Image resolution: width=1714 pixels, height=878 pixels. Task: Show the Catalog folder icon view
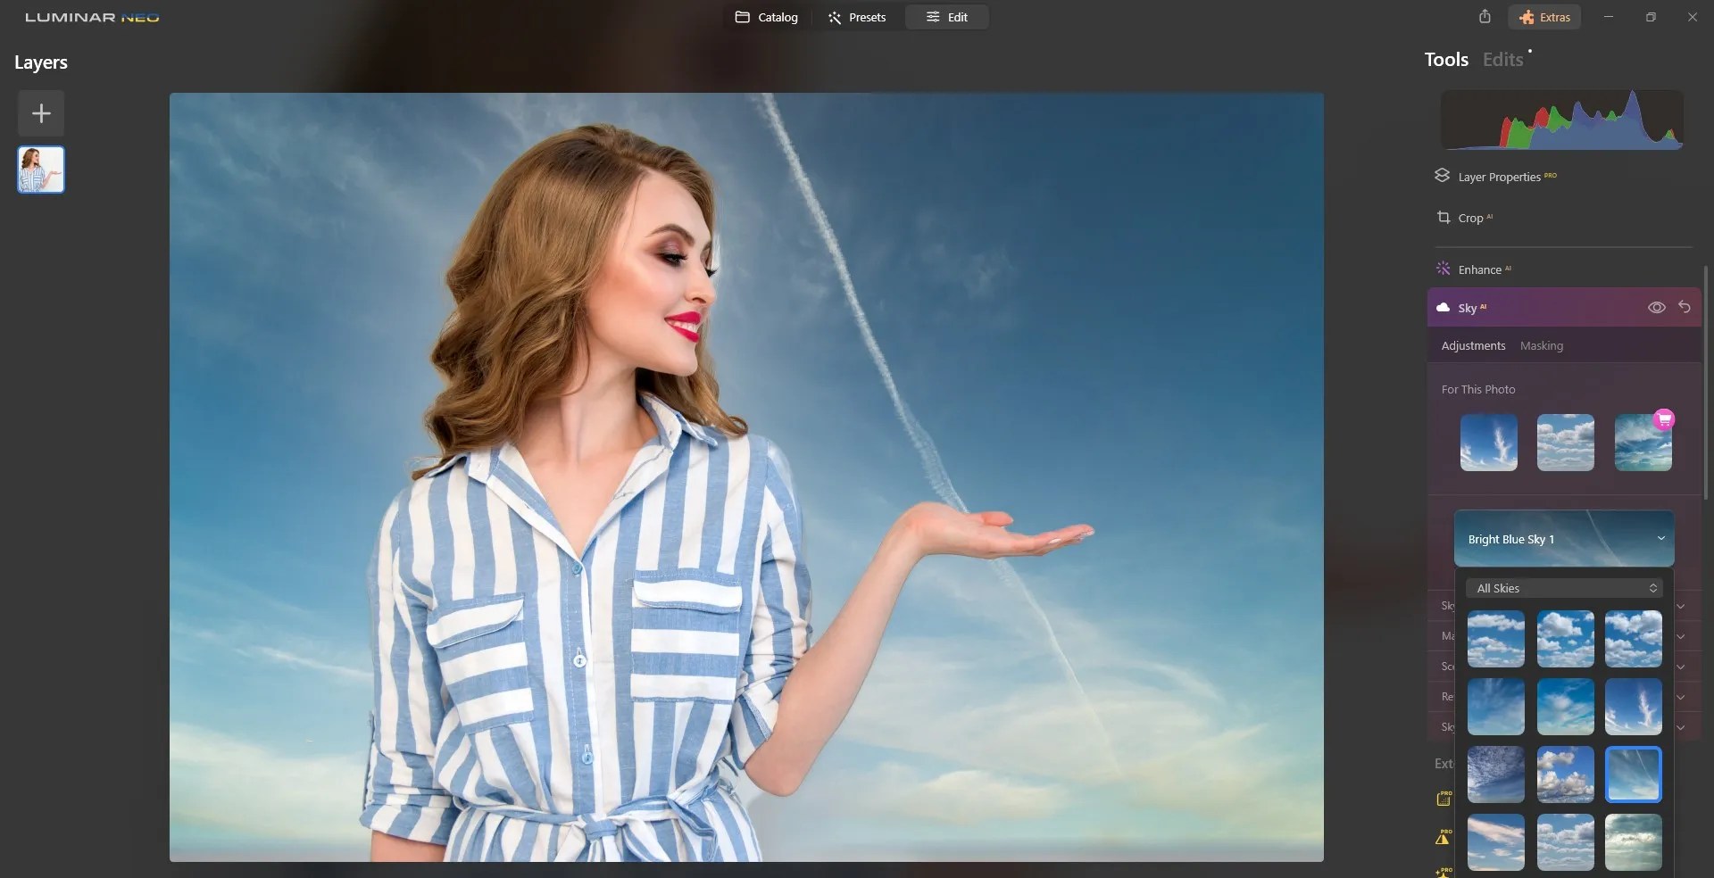(765, 17)
